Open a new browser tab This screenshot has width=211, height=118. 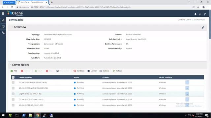point(52,2)
